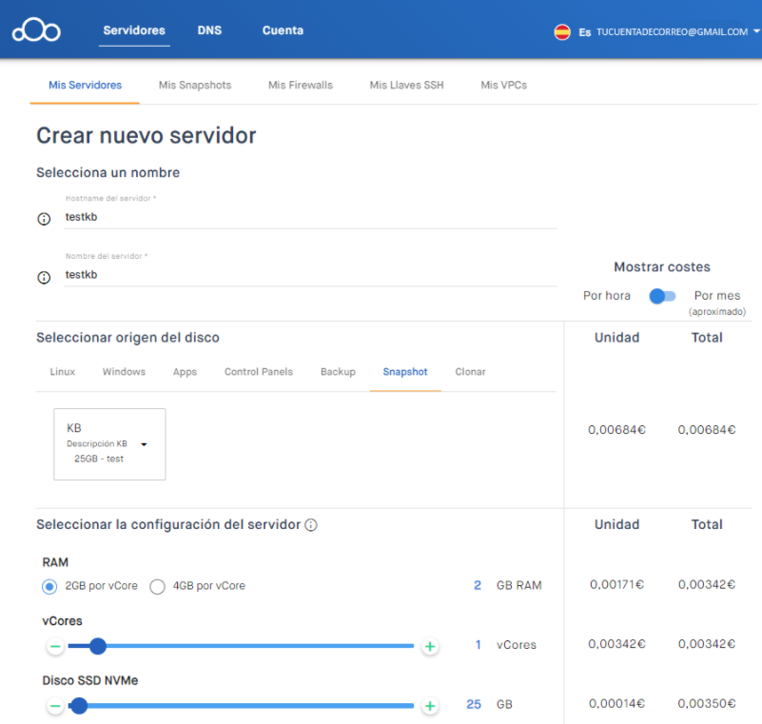Select the Windows disk origin tab
This screenshot has height=724, width=762.
point(124,372)
